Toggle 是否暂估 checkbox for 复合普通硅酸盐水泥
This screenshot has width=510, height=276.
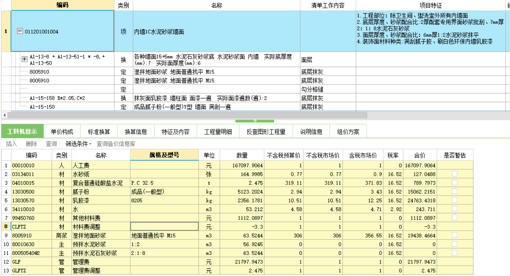click(x=455, y=183)
